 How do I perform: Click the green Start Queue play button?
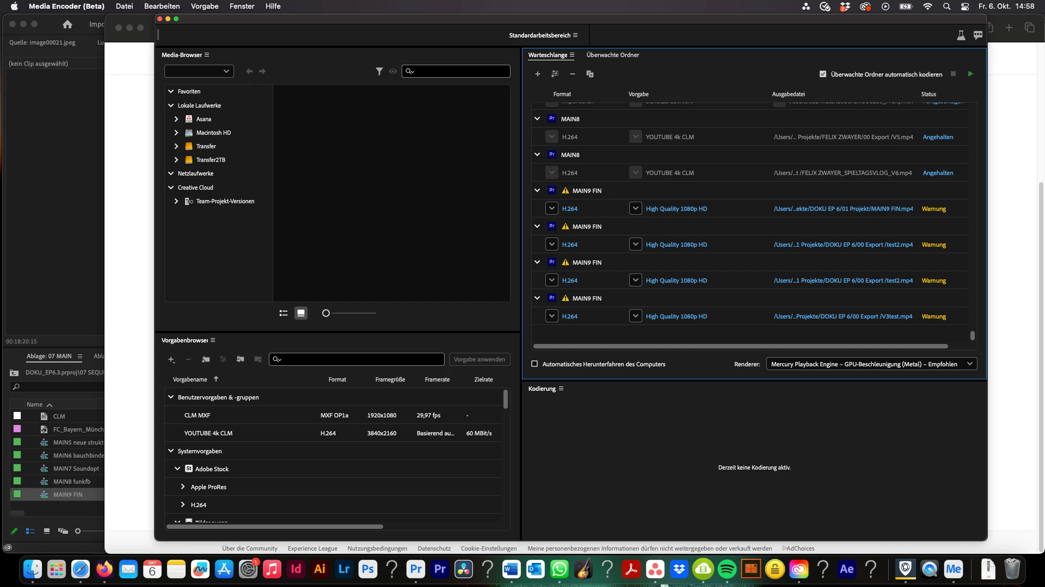point(970,74)
